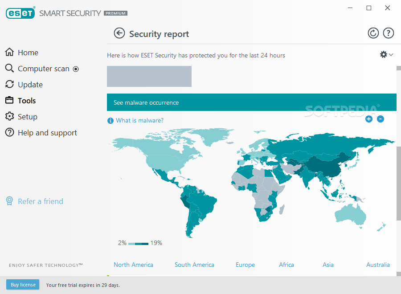401x294 pixels.
Task: Open Help and support section
Action: [47, 133]
